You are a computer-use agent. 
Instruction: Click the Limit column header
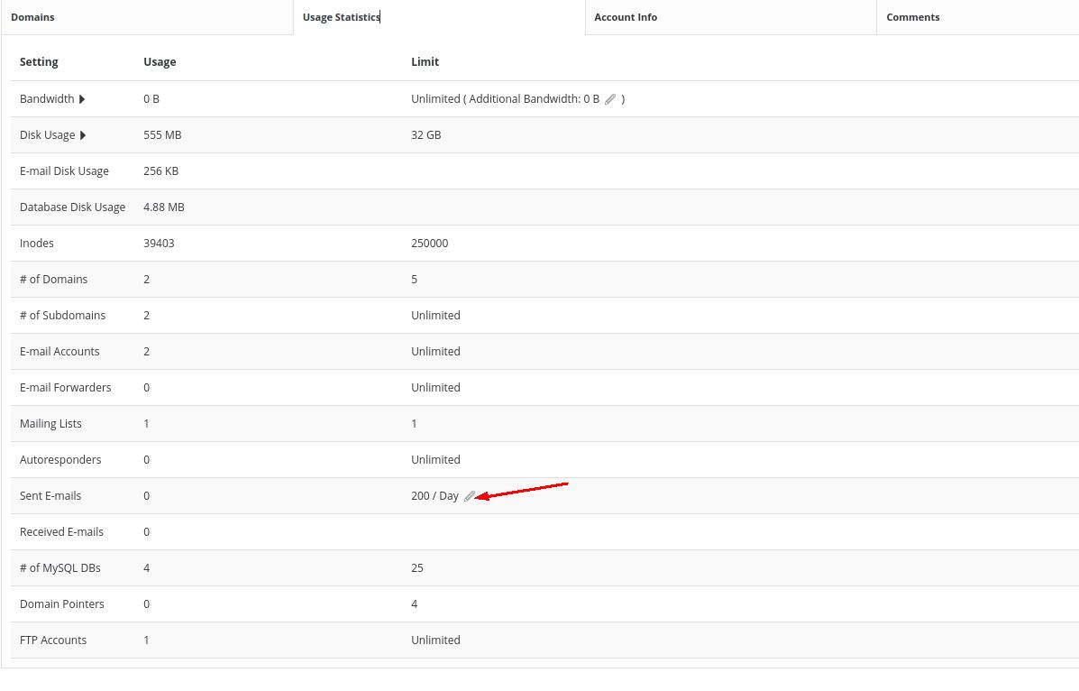(x=425, y=62)
